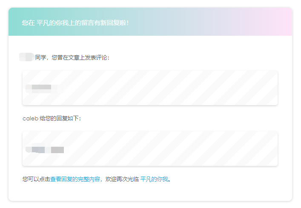The image size is (301, 208).
Task: Click the pink right end of header banner
Action: [x=281, y=22]
